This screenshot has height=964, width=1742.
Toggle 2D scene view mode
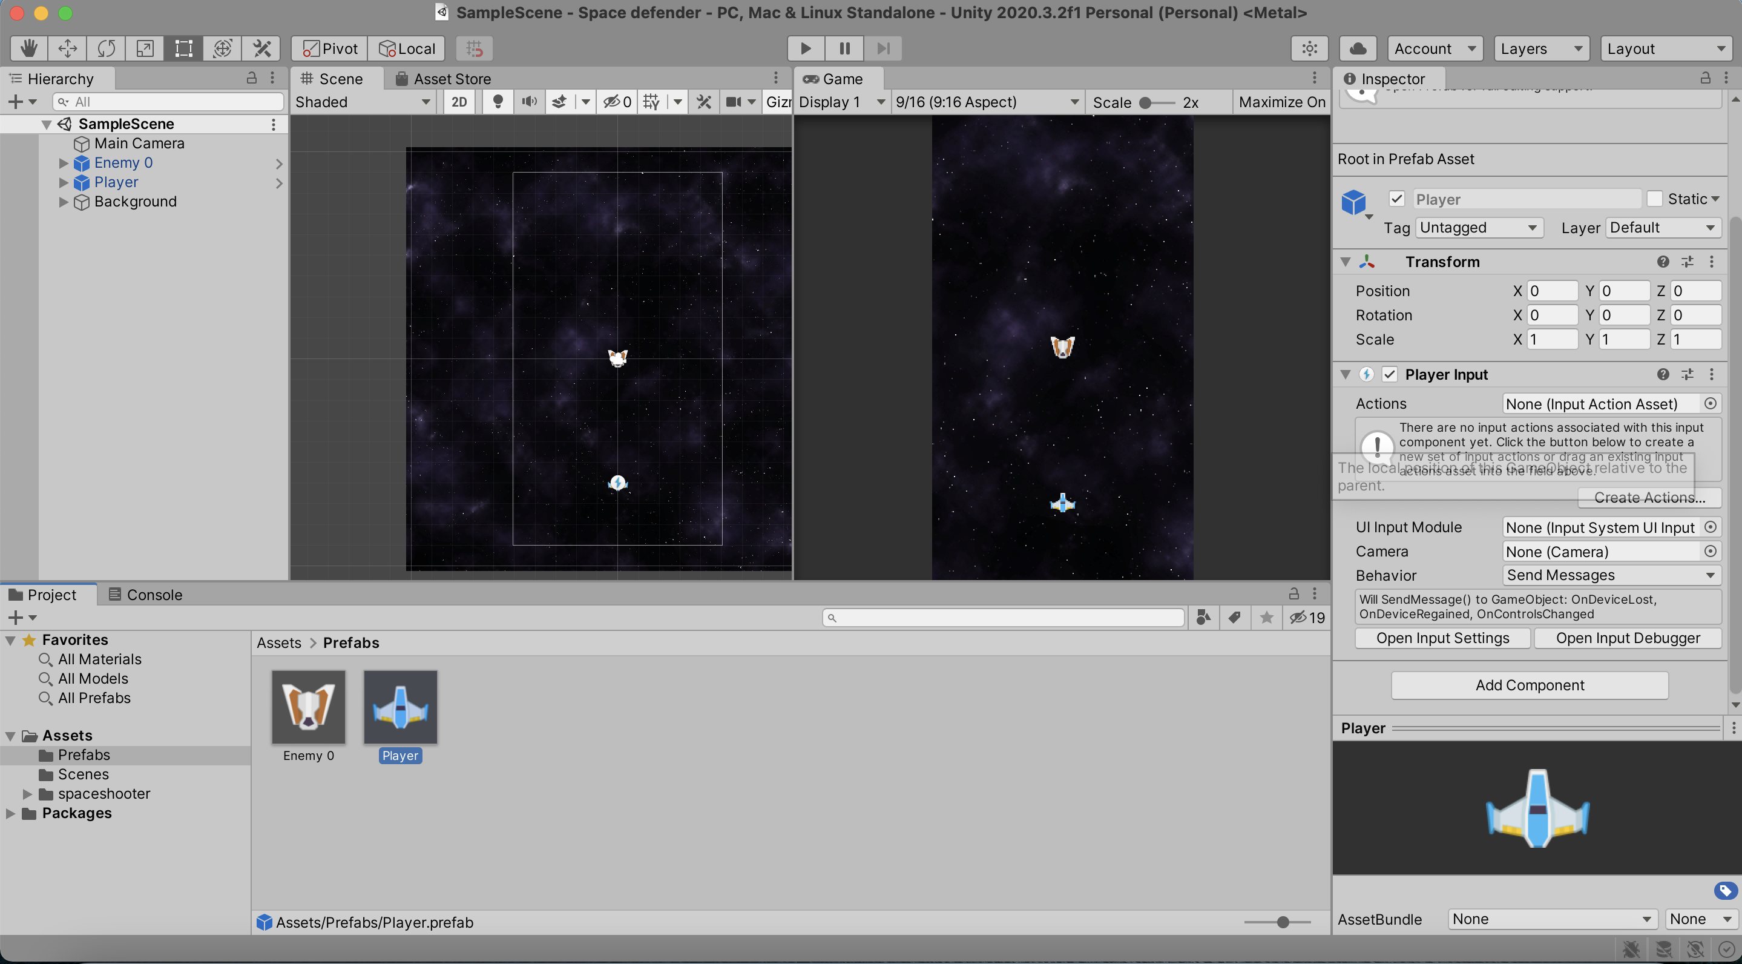[x=459, y=102]
